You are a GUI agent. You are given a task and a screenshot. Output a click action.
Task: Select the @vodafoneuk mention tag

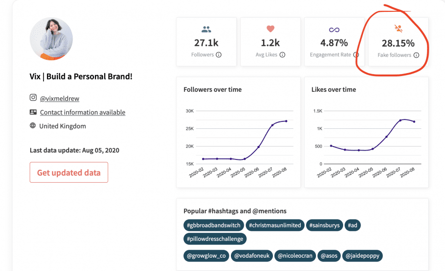(x=252, y=256)
